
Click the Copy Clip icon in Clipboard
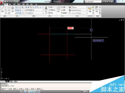100,10
